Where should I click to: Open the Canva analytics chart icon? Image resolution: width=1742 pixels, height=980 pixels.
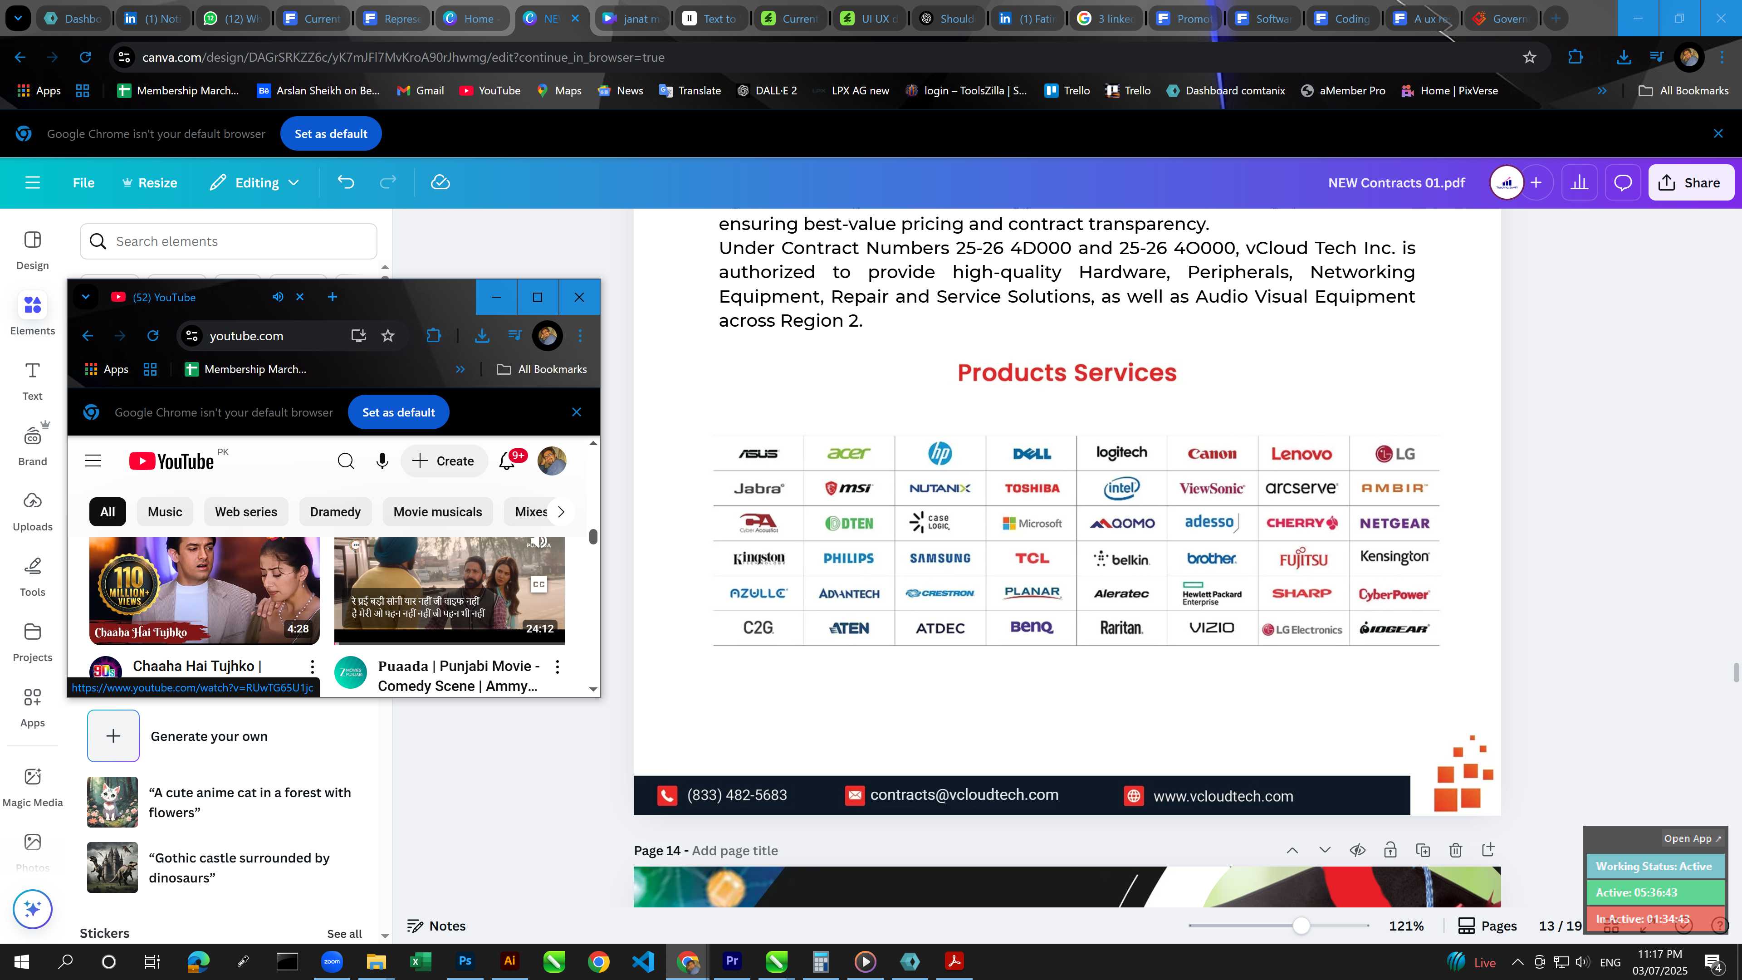coord(1579,182)
